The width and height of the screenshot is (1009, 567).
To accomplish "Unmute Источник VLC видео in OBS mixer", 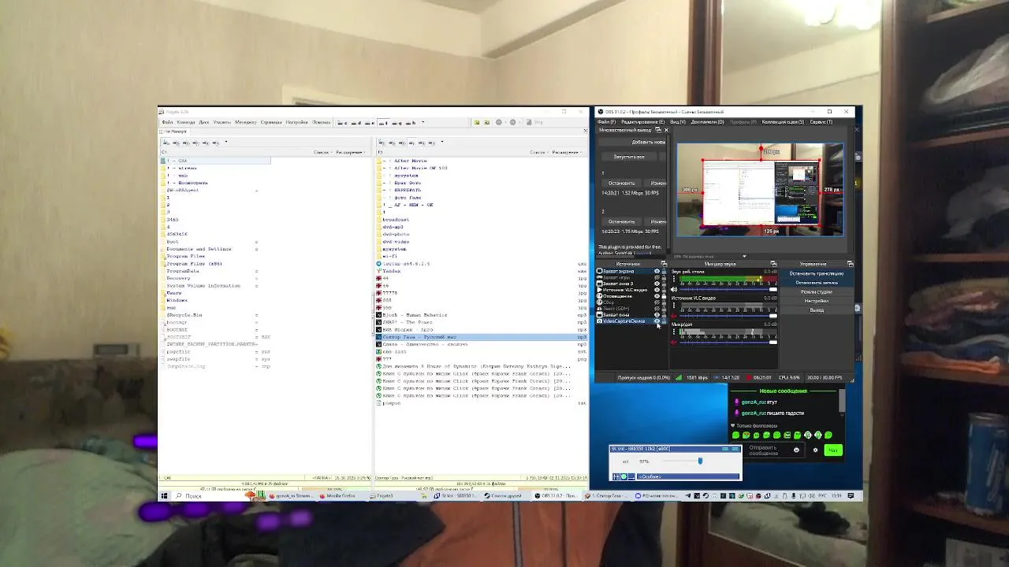I will point(674,316).
